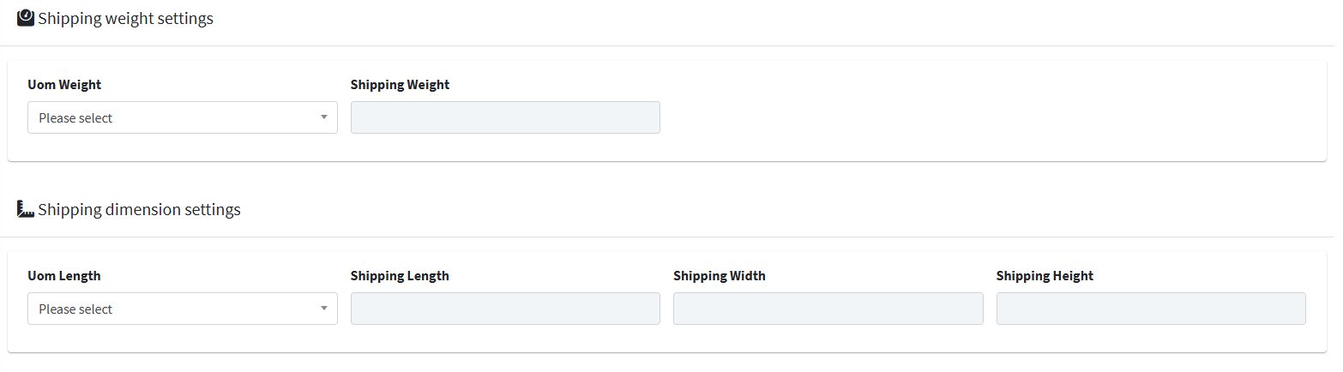
Task: Click the 'Shipping Height' field label
Action: point(1045,276)
